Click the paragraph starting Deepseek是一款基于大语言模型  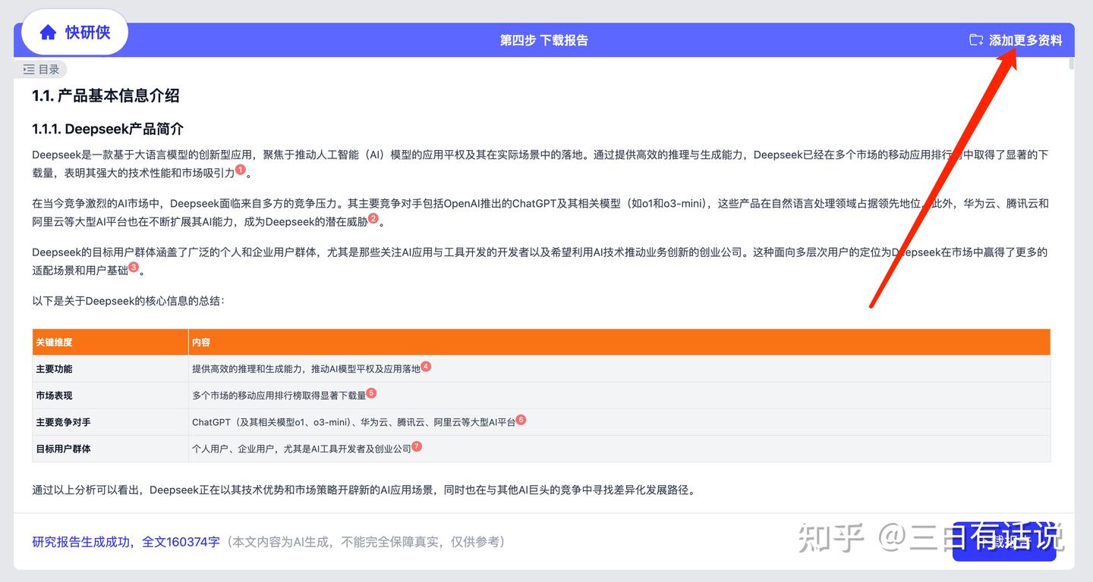pyautogui.click(x=540, y=164)
